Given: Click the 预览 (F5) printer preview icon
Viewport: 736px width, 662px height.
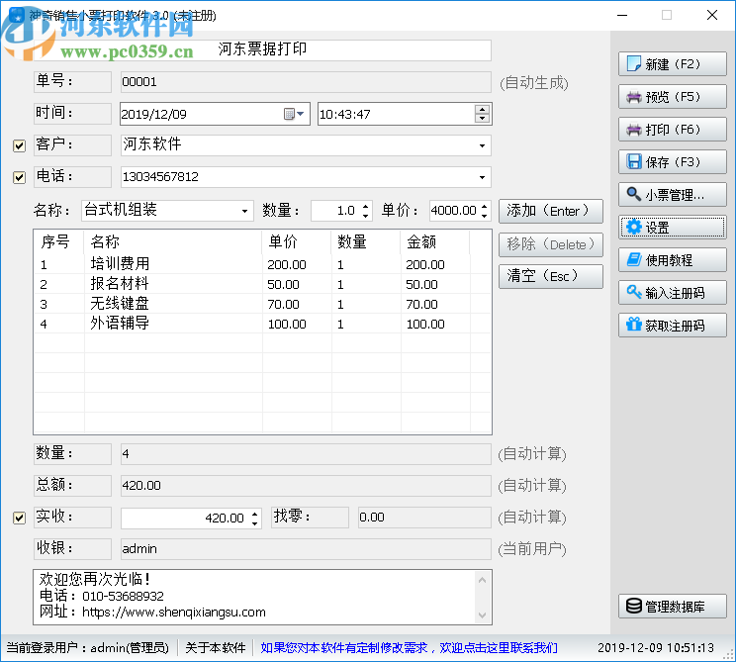Looking at the screenshot, I should coord(634,97).
